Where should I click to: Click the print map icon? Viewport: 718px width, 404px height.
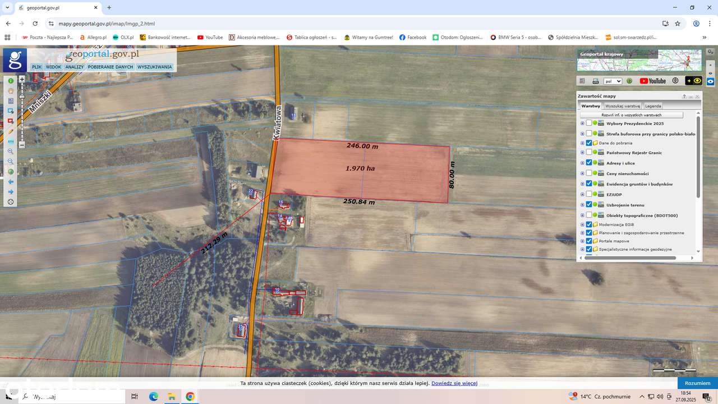[596, 81]
